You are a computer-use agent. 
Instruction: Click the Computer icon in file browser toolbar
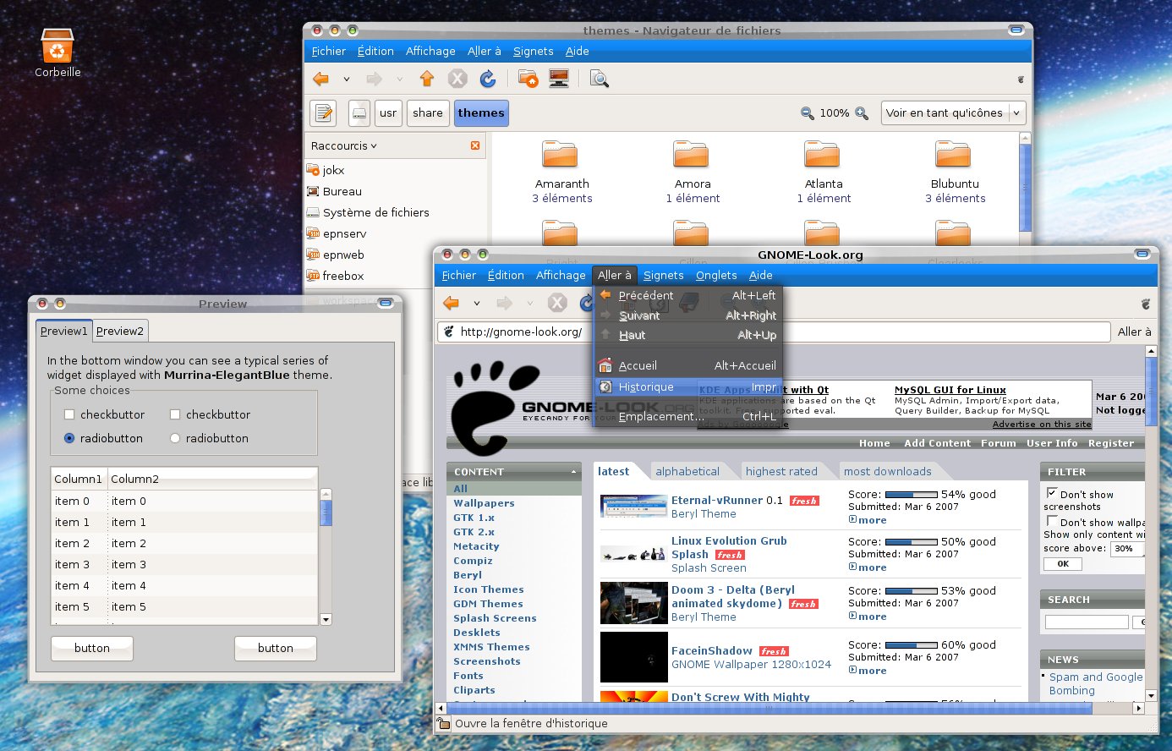coord(558,79)
